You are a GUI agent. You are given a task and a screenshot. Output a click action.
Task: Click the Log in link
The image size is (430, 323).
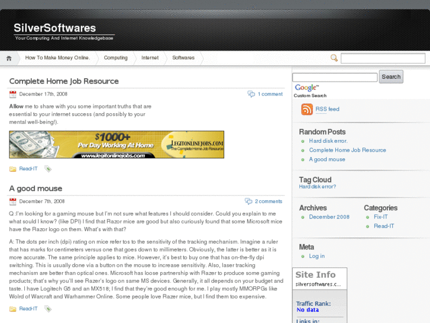tap(317, 256)
